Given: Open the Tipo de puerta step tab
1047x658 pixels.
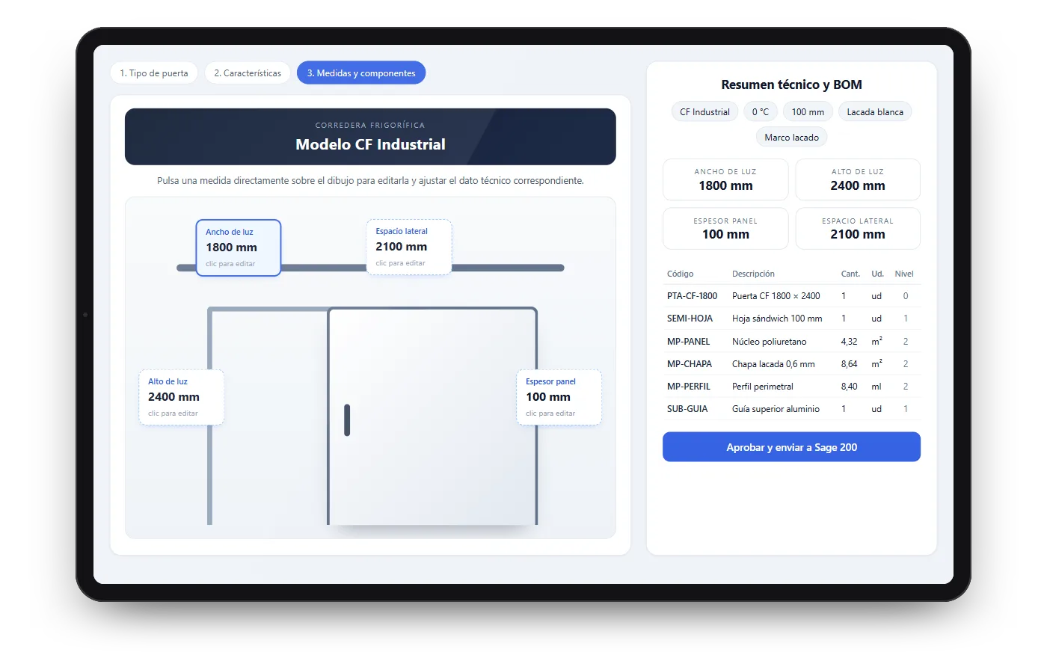Looking at the screenshot, I should 154,73.
